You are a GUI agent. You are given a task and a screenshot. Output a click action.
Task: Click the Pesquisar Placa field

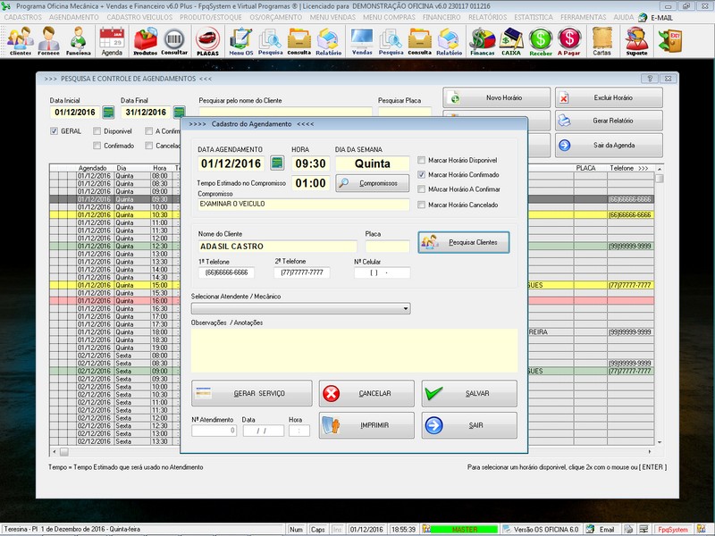(405, 112)
